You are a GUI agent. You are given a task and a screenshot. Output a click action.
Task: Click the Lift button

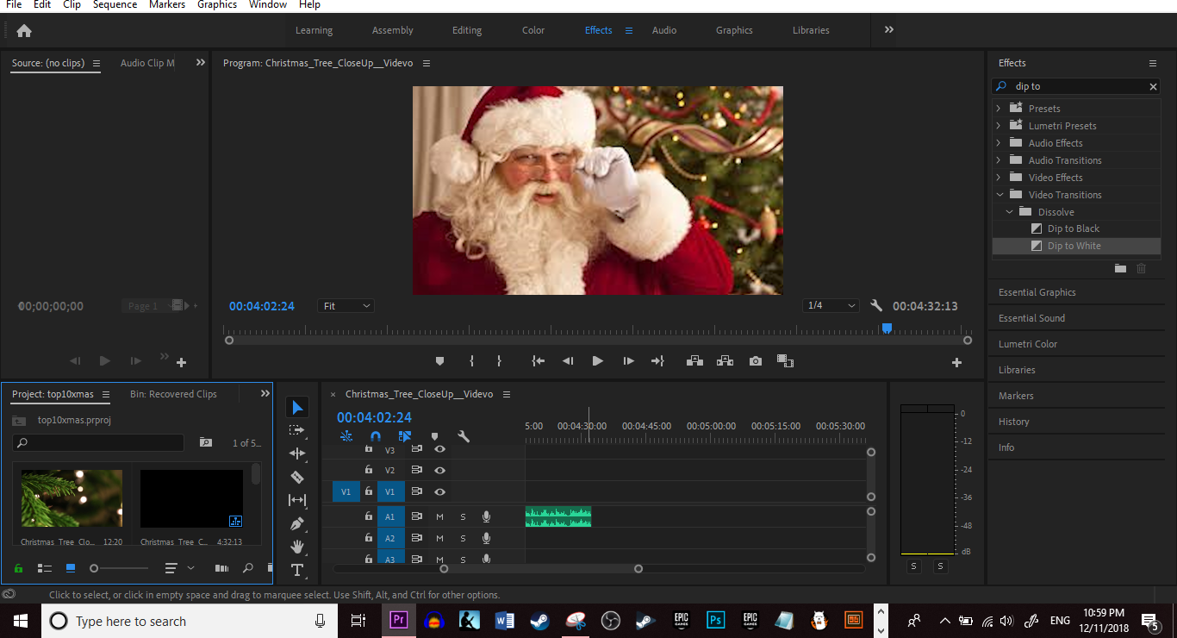694,361
